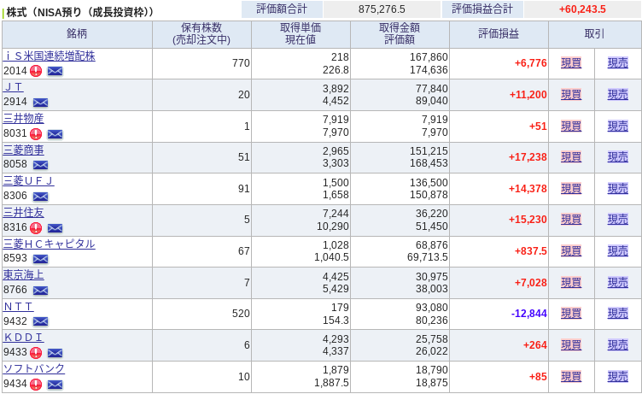Open the mail icon beside code 8593

click(40, 259)
